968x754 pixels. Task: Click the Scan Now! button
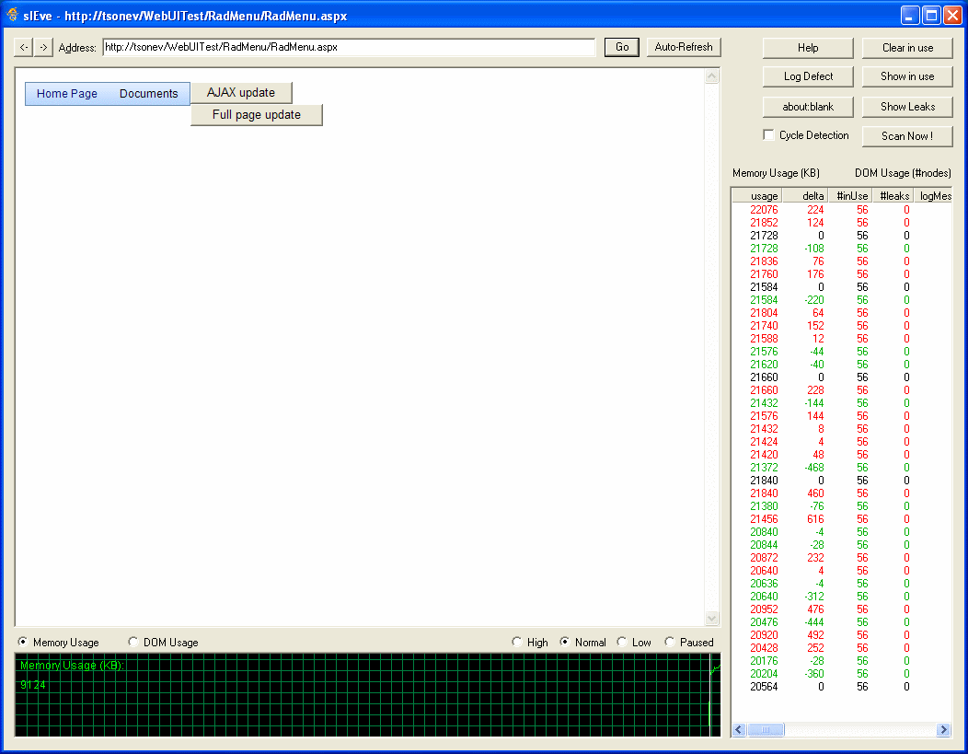tap(907, 136)
